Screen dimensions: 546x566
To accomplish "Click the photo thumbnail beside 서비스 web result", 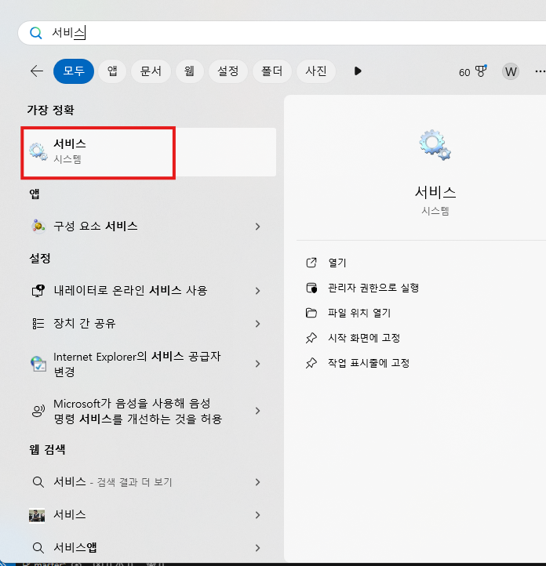I will tap(37, 516).
